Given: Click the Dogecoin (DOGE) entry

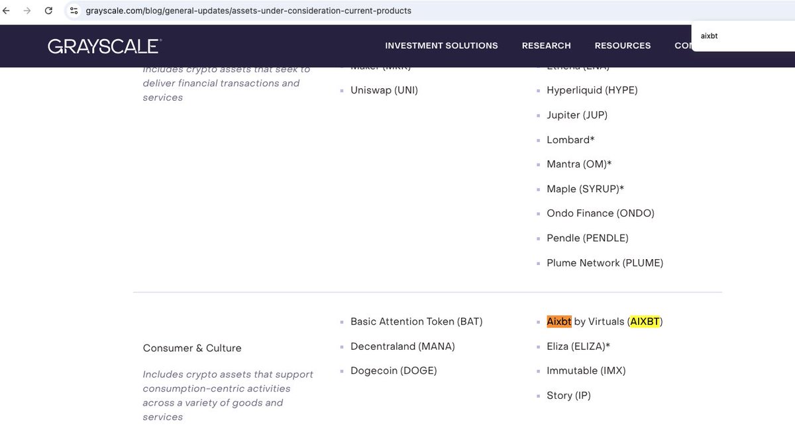Looking at the screenshot, I should 394,370.
